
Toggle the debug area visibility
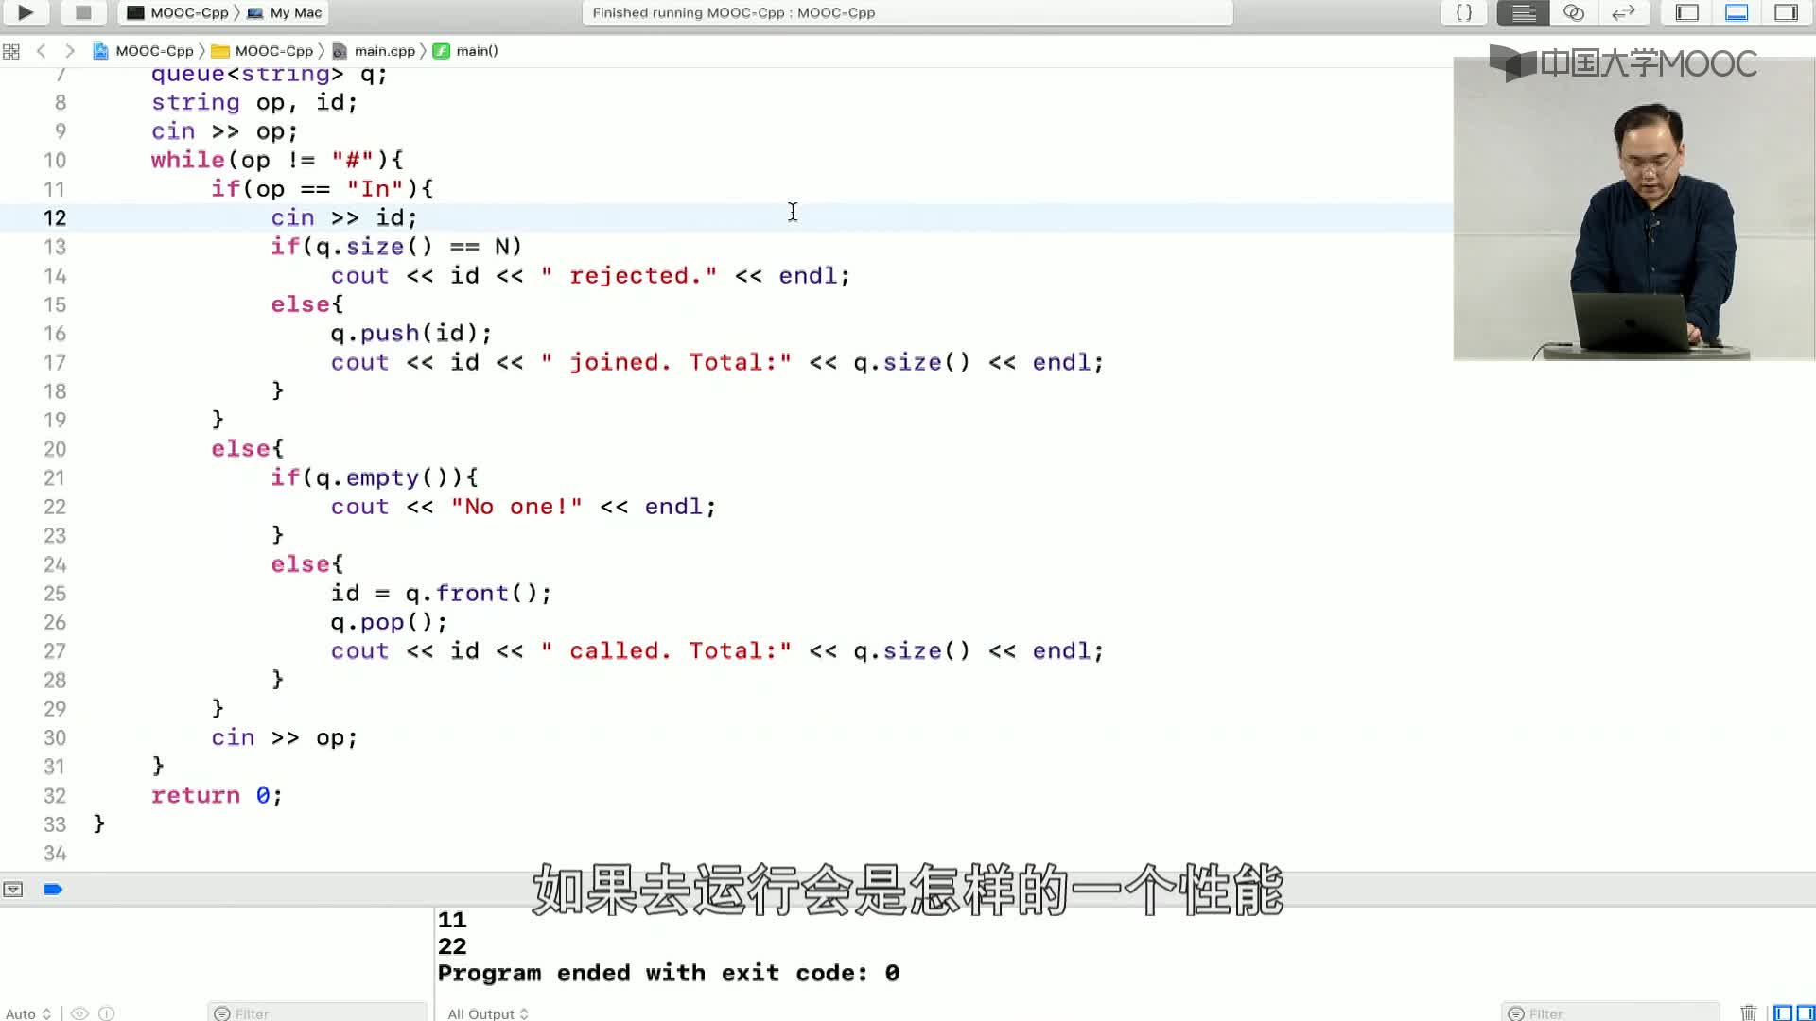point(1737,12)
